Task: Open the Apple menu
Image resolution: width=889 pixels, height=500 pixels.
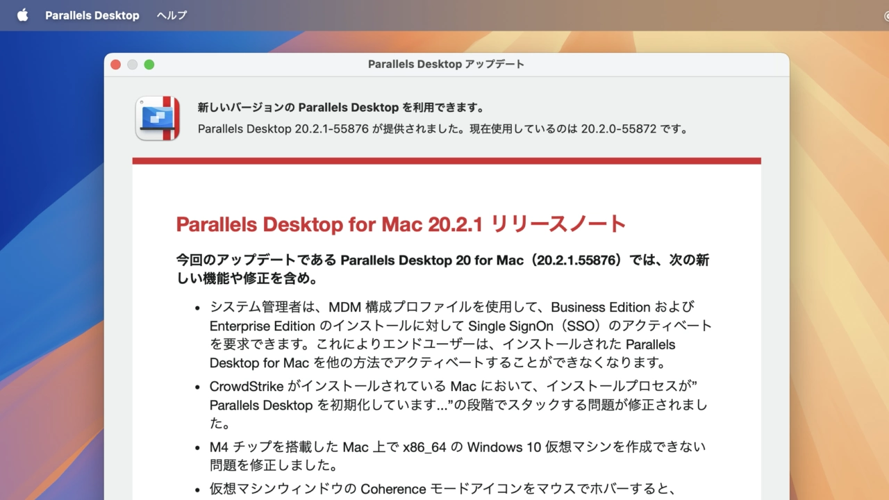Action: (x=23, y=15)
